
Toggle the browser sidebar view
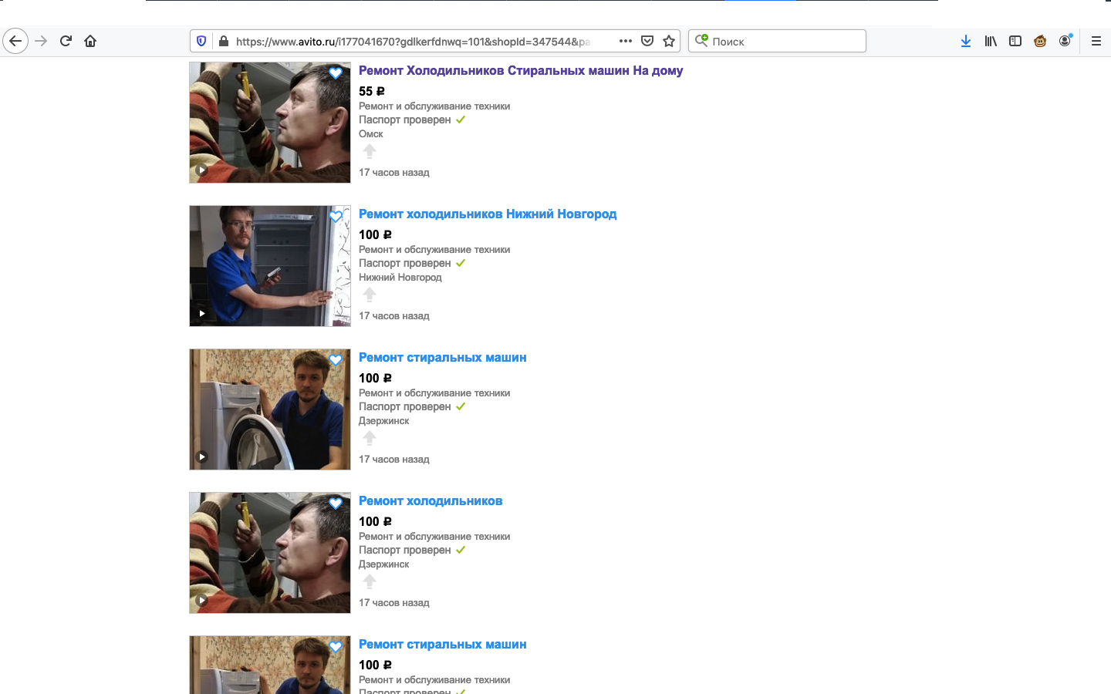[1015, 41]
